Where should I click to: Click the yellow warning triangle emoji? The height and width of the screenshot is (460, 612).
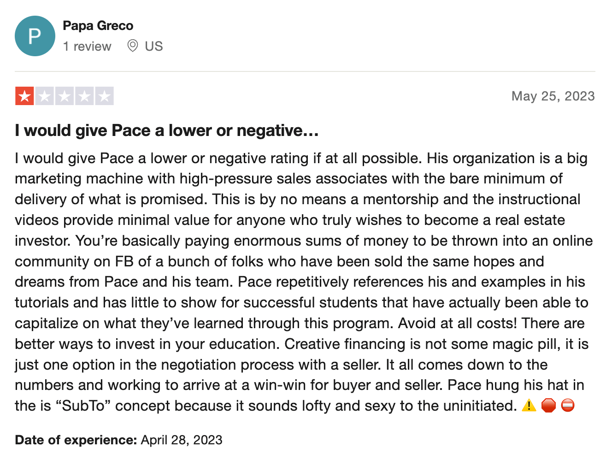(x=529, y=406)
